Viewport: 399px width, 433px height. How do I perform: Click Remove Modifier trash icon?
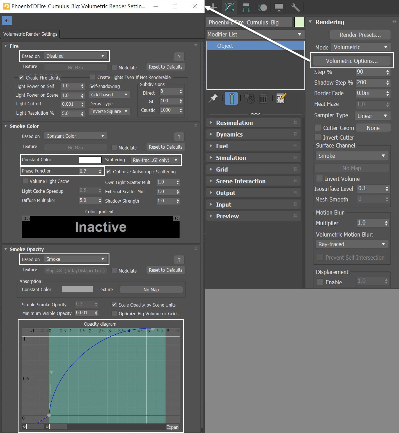(x=263, y=98)
